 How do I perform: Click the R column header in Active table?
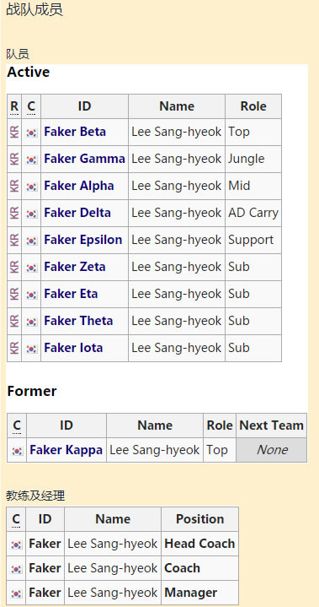click(14, 106)
